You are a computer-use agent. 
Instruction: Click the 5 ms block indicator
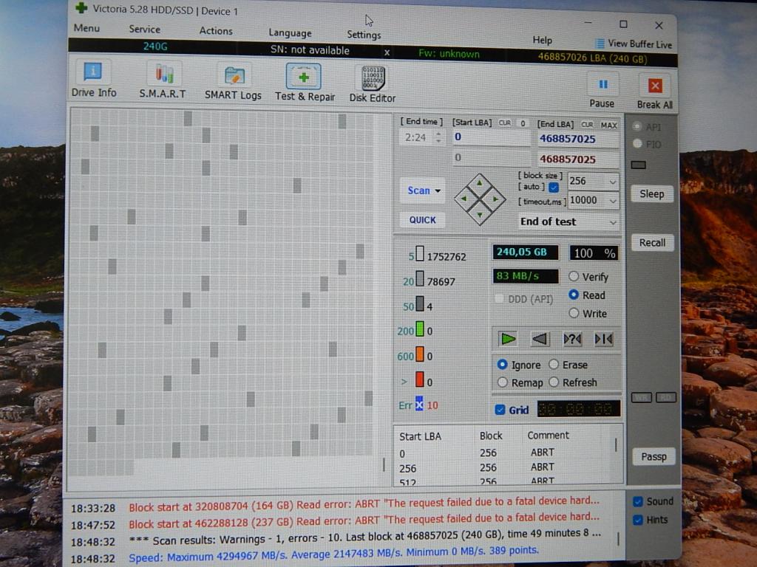tap(420, 254)
